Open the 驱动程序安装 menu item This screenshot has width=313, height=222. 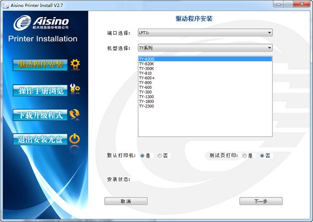(x=40, y=65)
